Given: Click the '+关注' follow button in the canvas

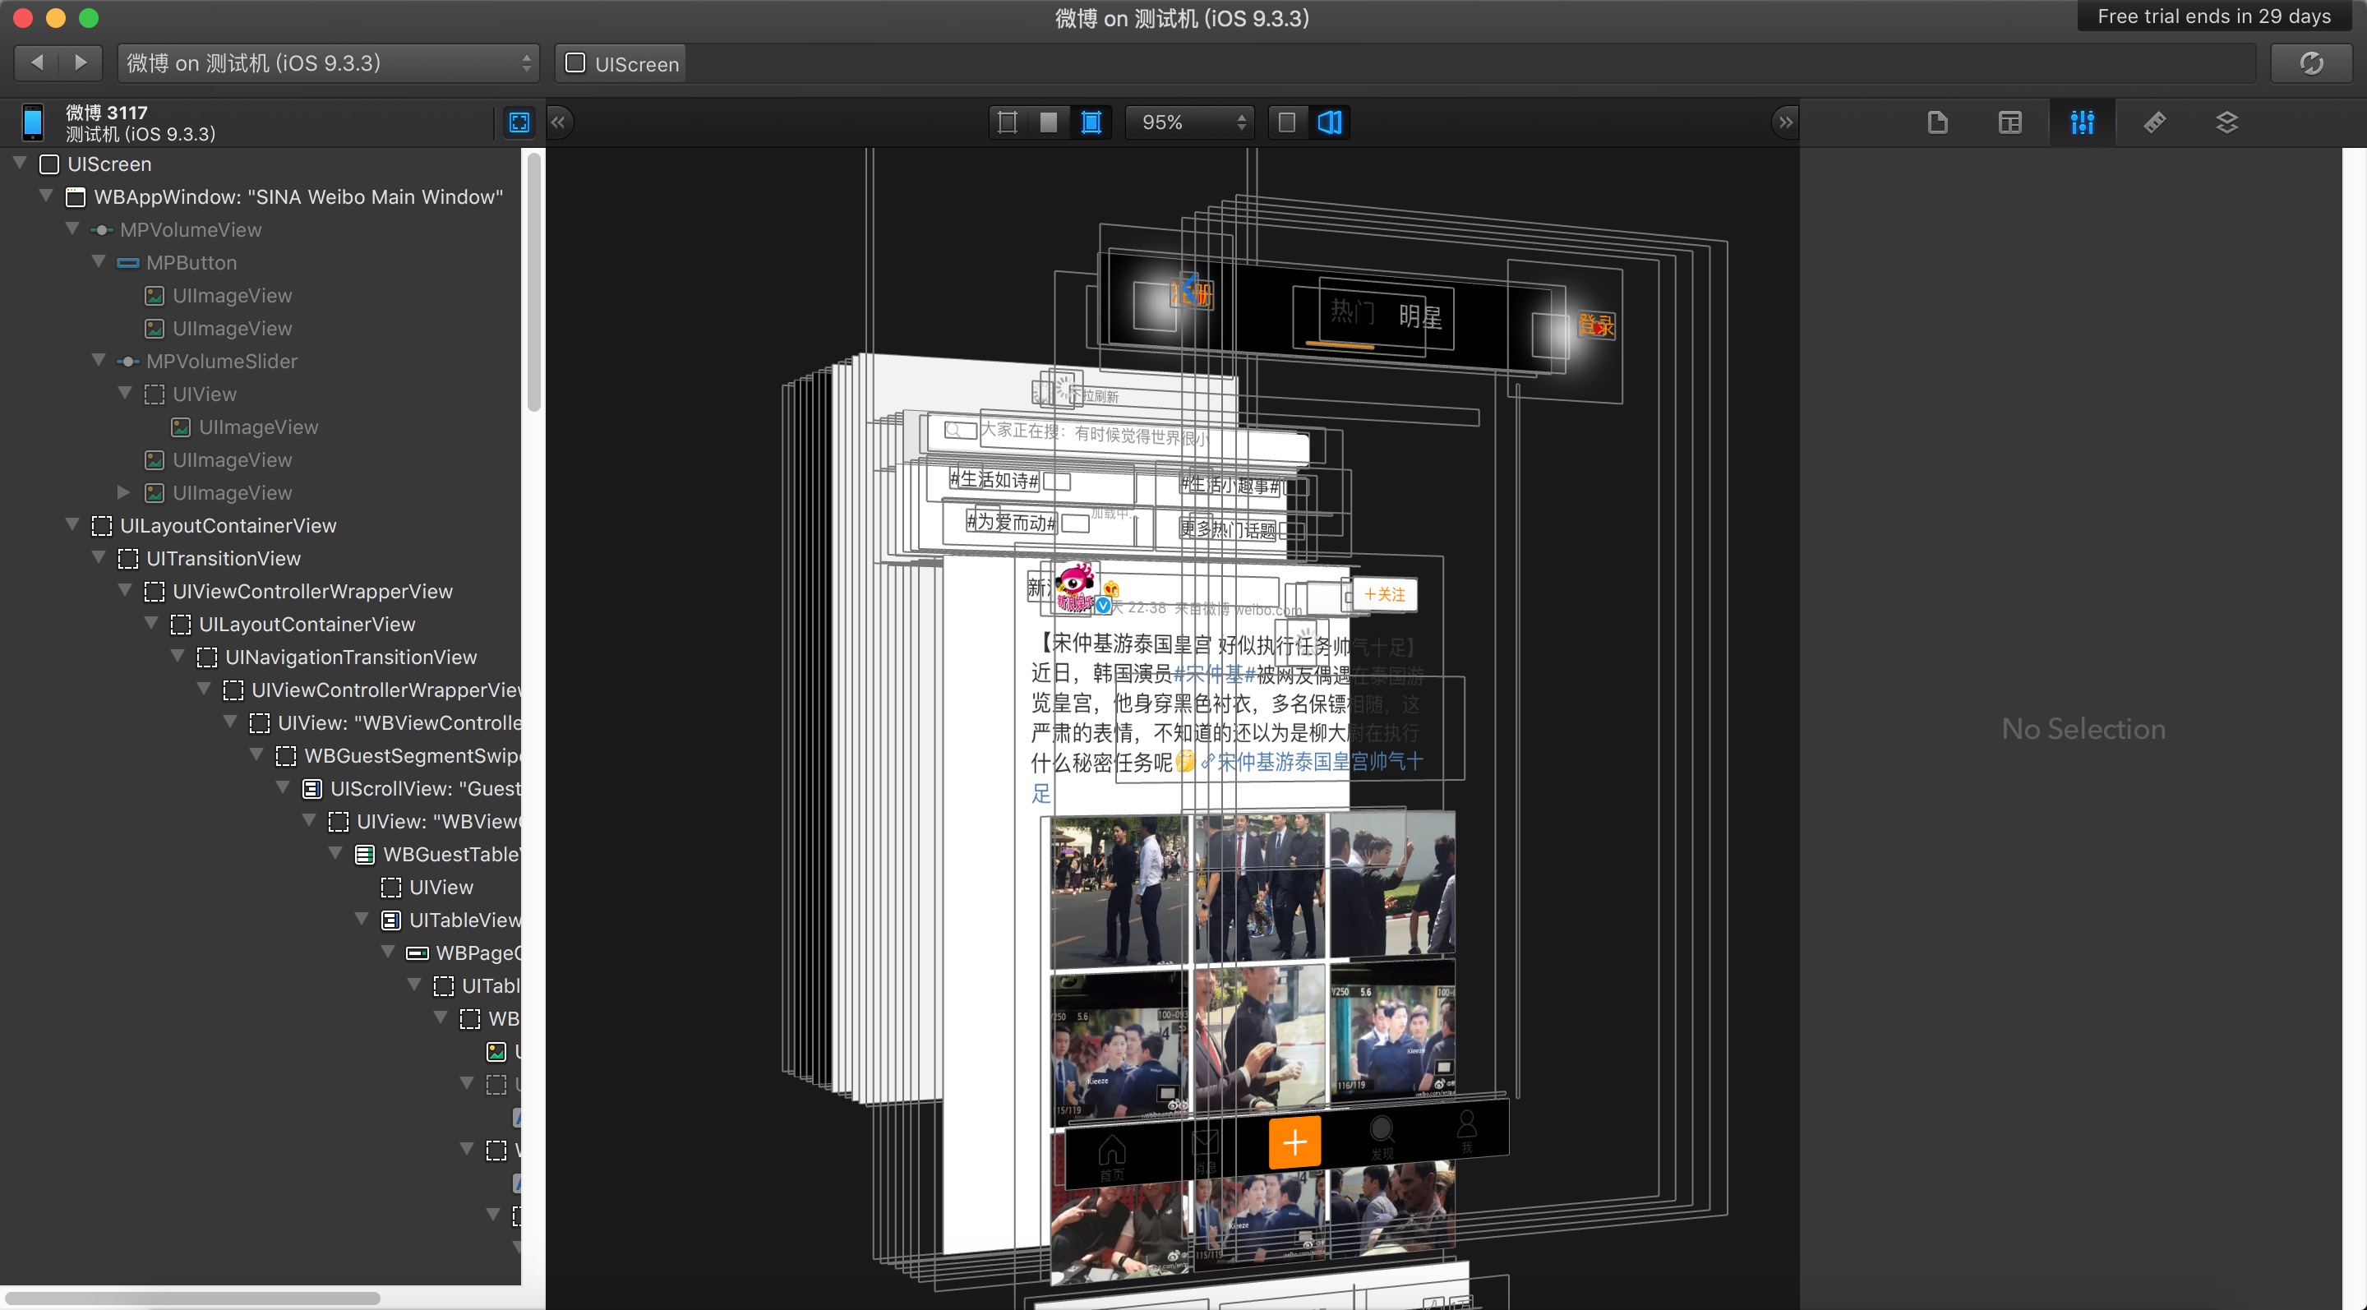Looking at the screenshot, I should (1385, 594).
